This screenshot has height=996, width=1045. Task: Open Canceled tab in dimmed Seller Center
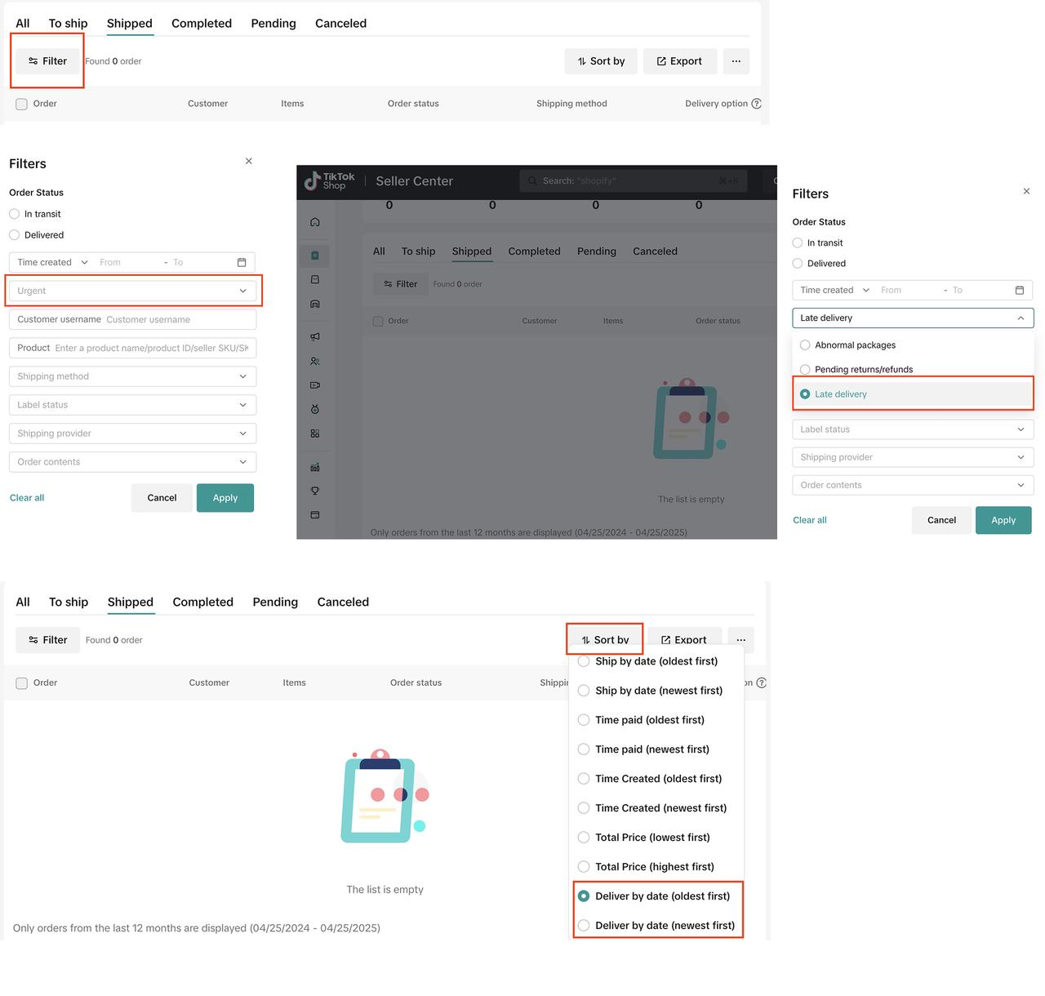pyautogui.click(x=655, y=251)
